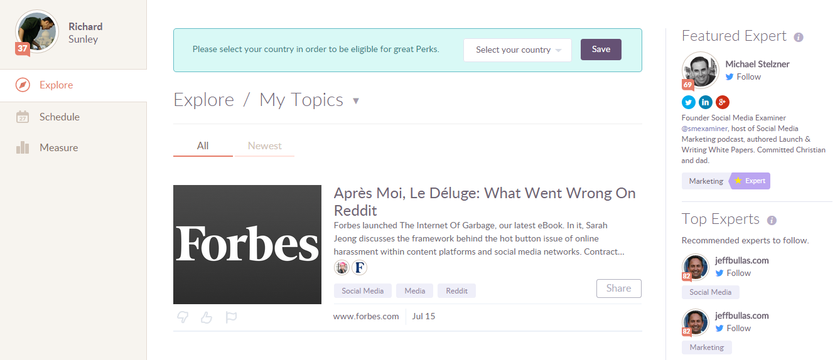Open Michael Stelzner's Google Plus icon

click(x=723, y=102)
